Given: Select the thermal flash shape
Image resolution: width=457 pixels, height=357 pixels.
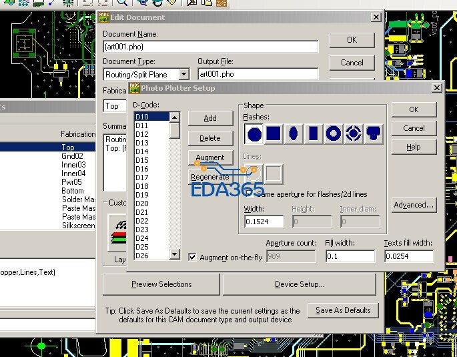Looking at the screenshot, I should [x=354, y=133].
